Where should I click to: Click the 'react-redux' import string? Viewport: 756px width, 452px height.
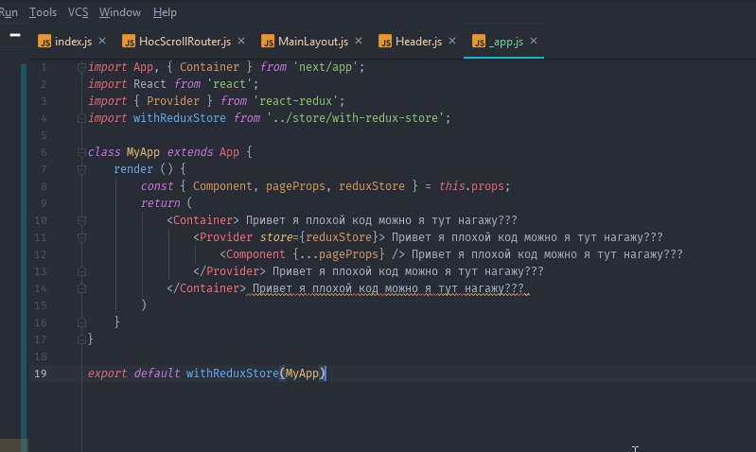(296, 101)
